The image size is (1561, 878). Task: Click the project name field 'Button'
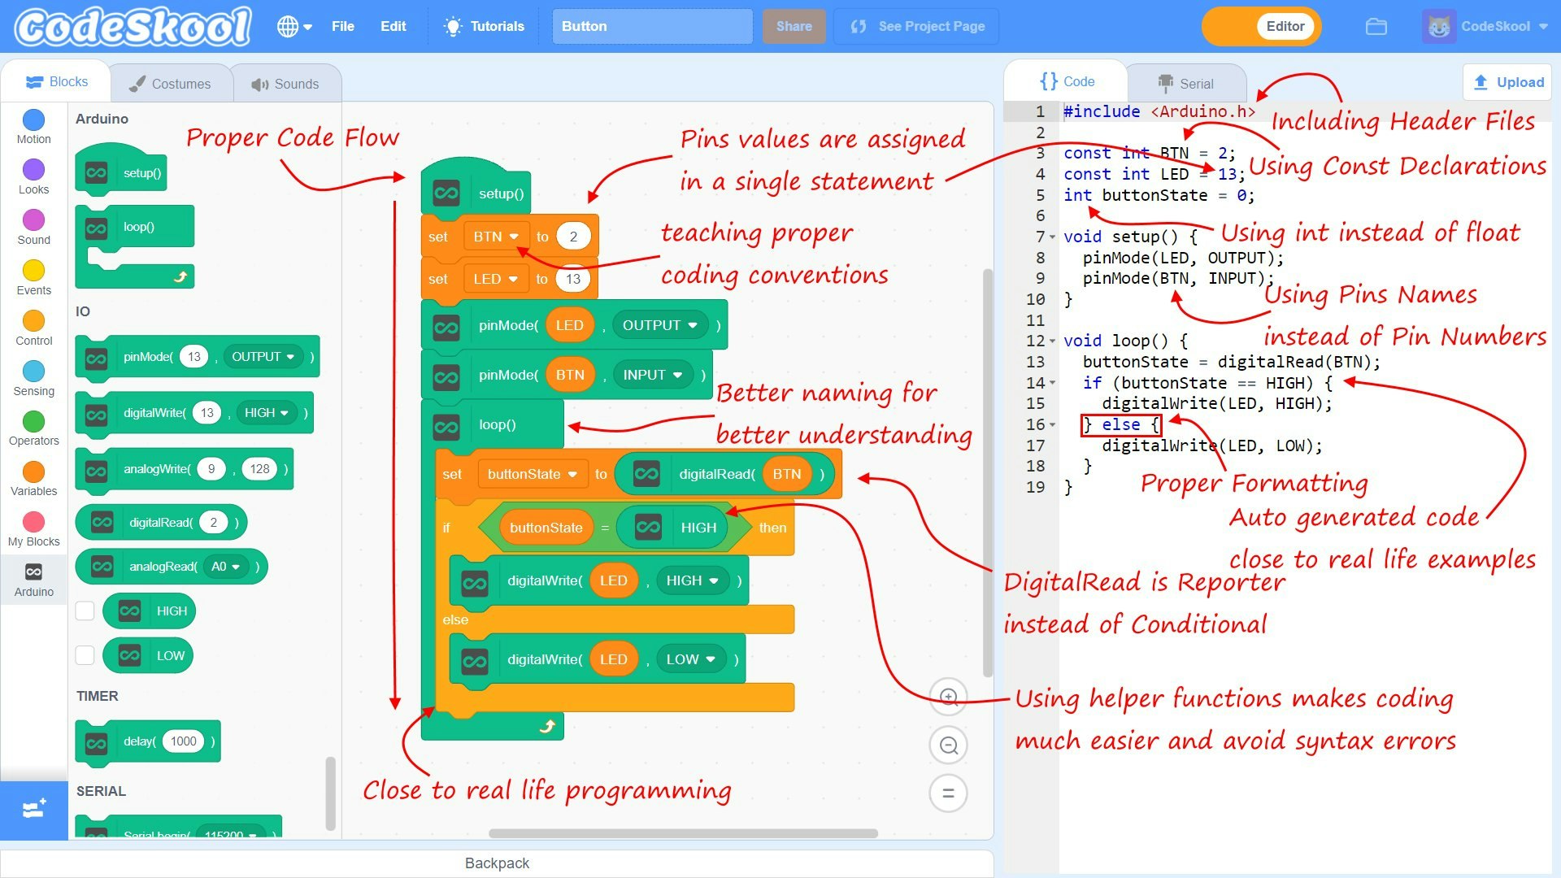652,27
